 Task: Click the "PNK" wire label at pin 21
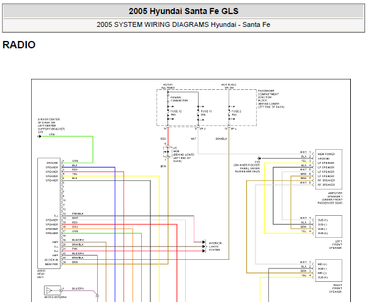[75, 249]
